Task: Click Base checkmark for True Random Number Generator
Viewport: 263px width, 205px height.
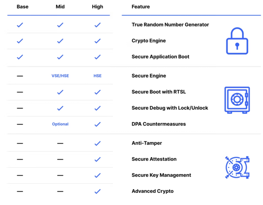Action: coord(20,25)
